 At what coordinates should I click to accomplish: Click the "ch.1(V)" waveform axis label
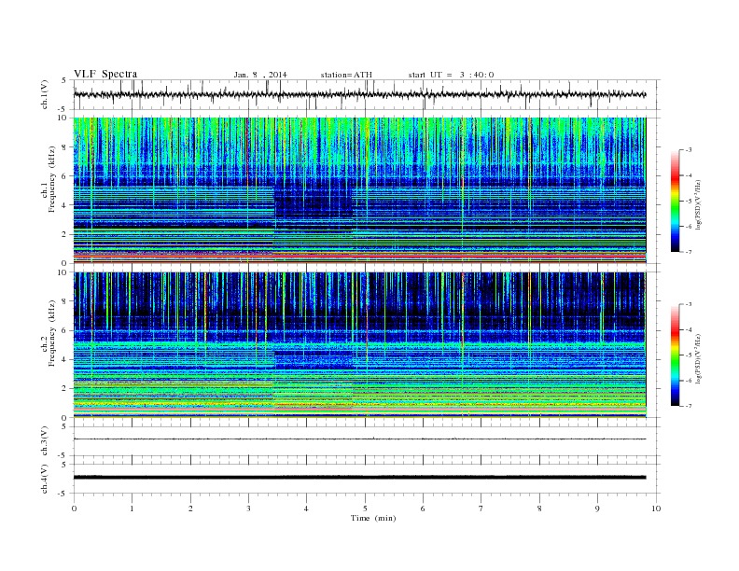click(44, 94)
